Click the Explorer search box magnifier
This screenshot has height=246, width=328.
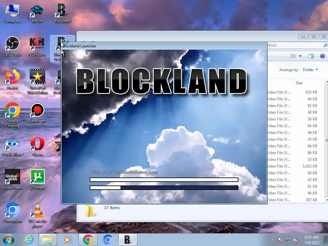(325, 45)
